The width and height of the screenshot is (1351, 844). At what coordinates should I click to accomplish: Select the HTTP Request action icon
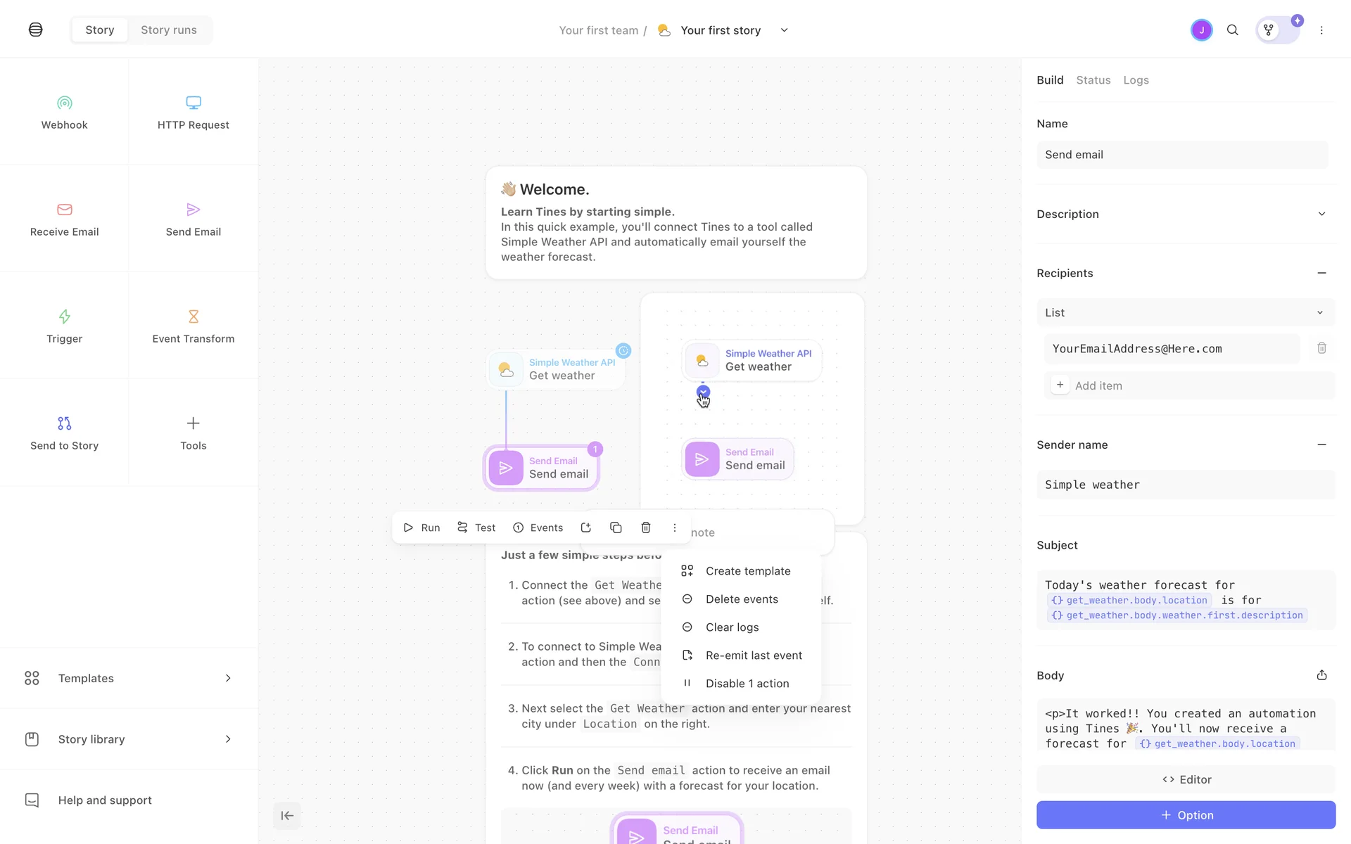(193, 103)
